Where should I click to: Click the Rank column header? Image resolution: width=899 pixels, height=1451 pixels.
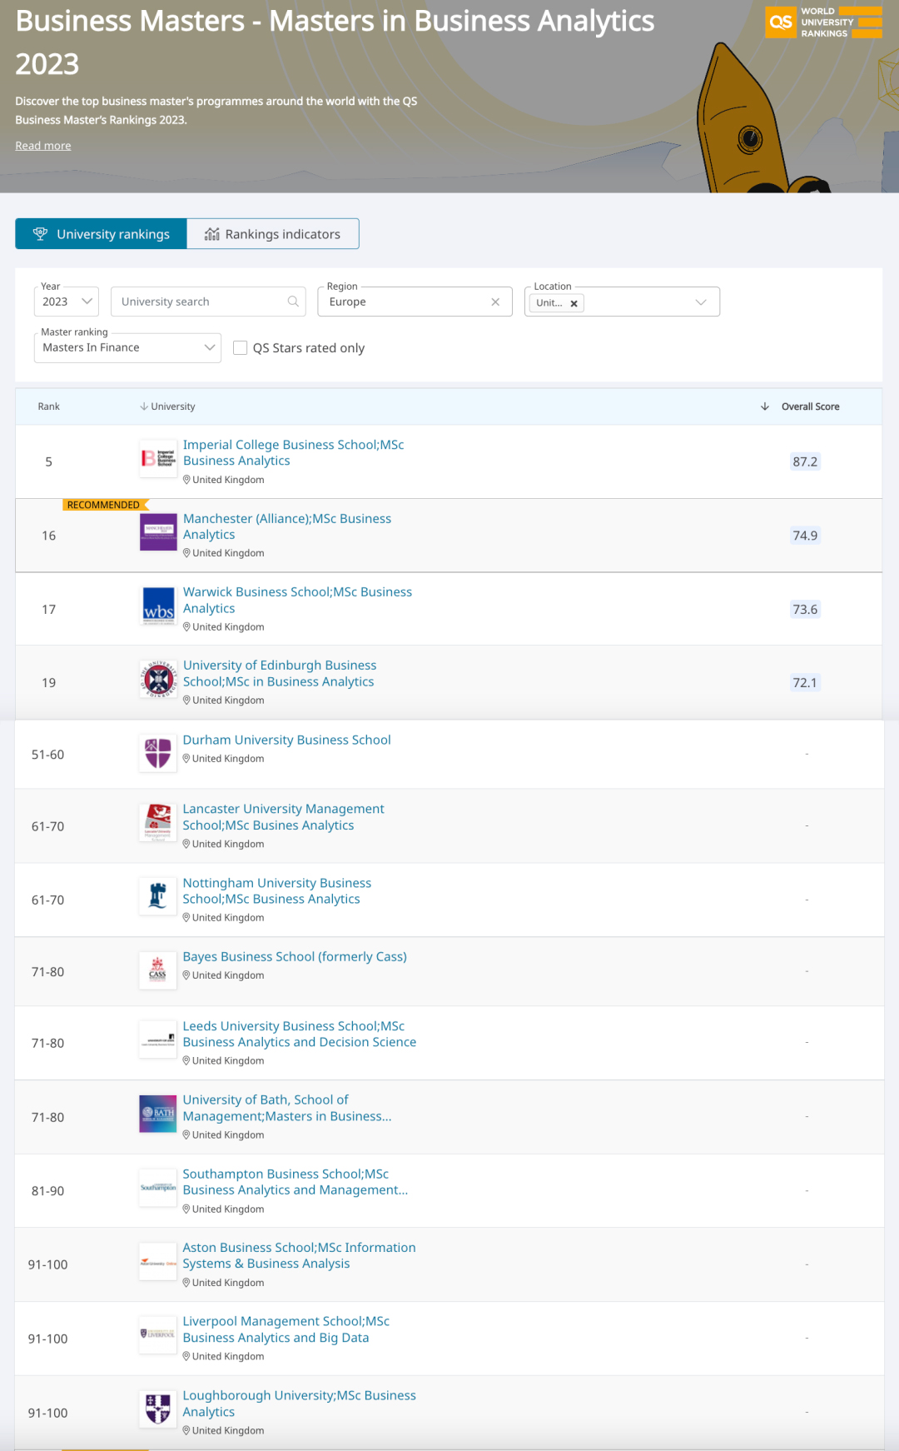coord(48,406)
